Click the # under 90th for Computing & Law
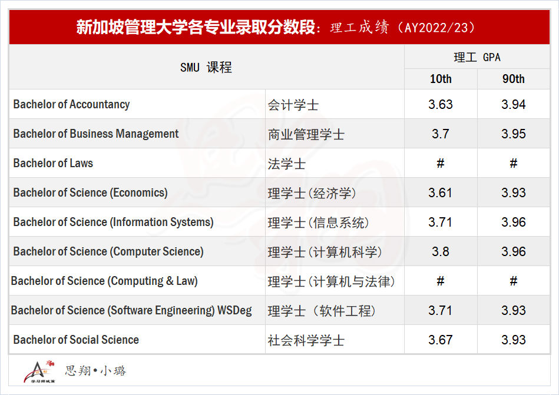Image resolution: width=559 pixels, height=395 pixels. point(514,281)
